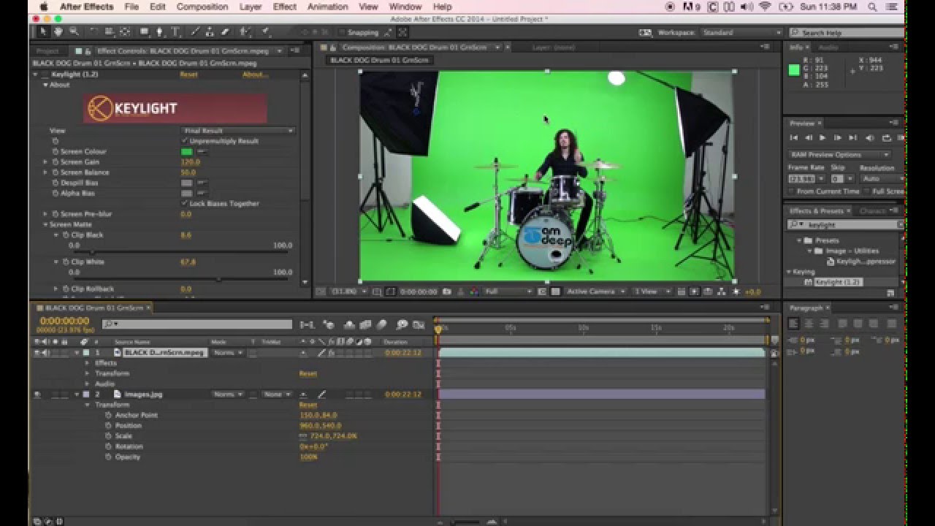Image resolution: width=935 pixels, height=526 pixels.
Task: Toggle Unpremultiply Result checkbox
Action: 185,140
